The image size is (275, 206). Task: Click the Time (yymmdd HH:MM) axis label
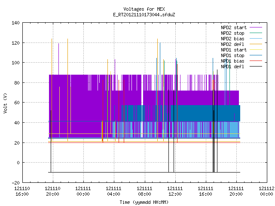point(144,202)
